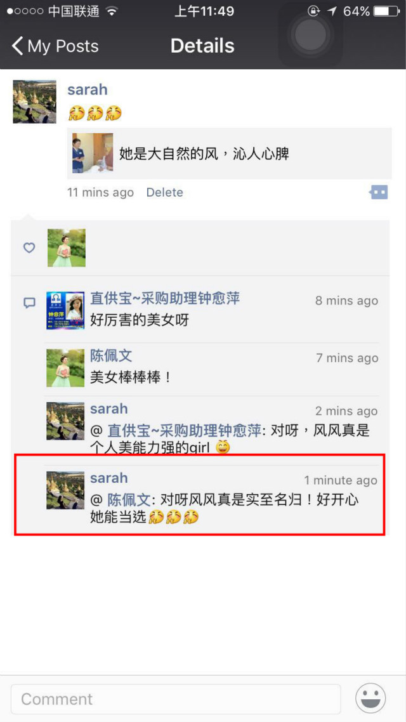Tap the heart like icon
This screenshot has height=722, width=406.
(x=29, y=248)
